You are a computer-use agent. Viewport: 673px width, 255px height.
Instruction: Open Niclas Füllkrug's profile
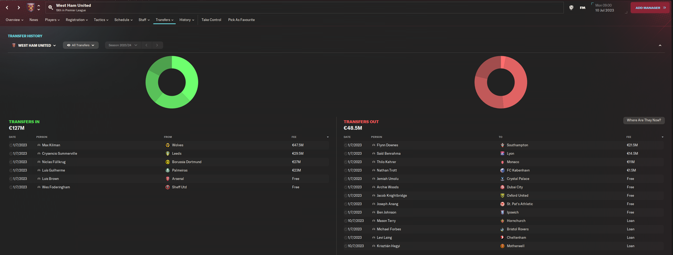55,162
